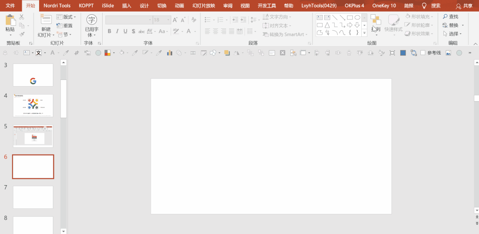Open the font size combo box
The width and height of the screenshot is (479, 234).
click(x=162, y=20)
